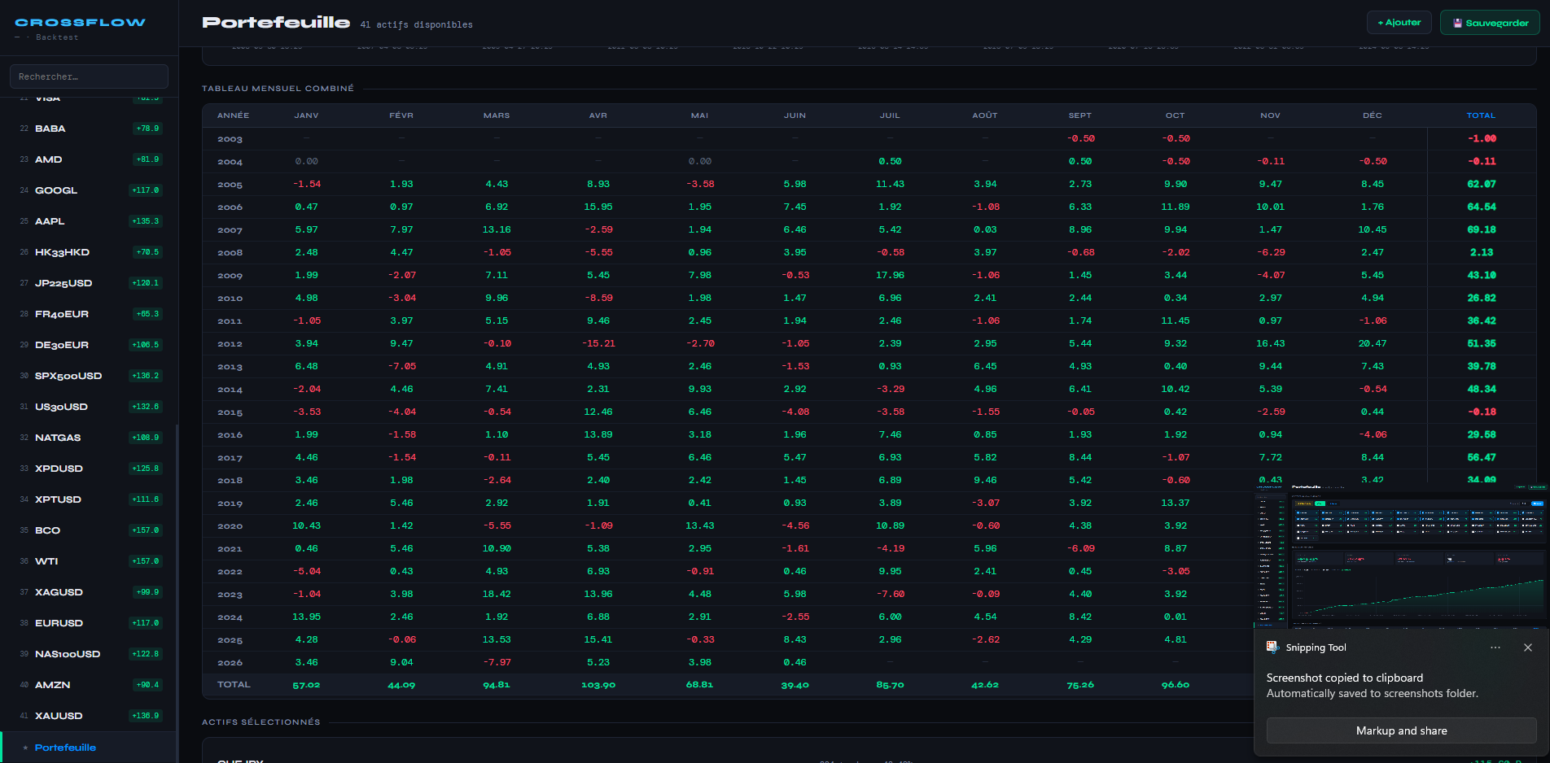Open XPDUSD asset entry
This screenshot has height=763, width=1550.
89,469
